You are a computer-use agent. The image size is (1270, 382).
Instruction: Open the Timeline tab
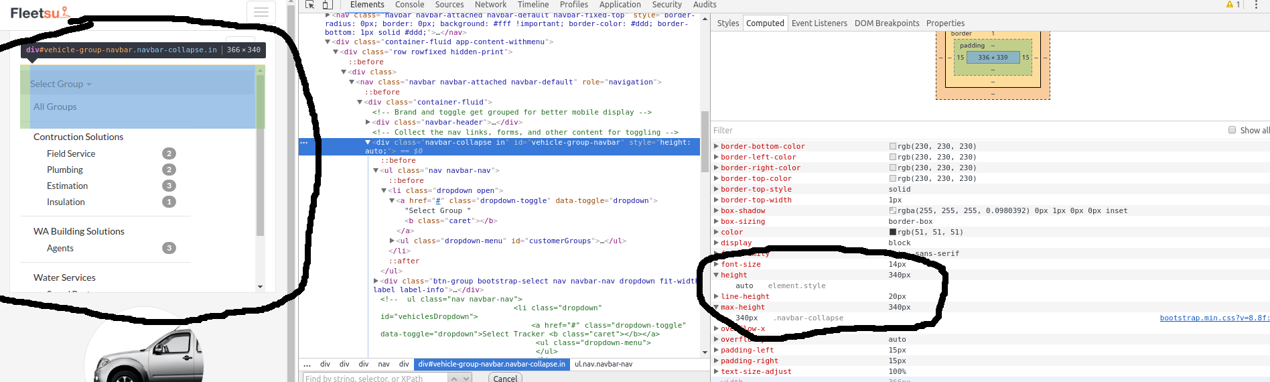point(533,5)
